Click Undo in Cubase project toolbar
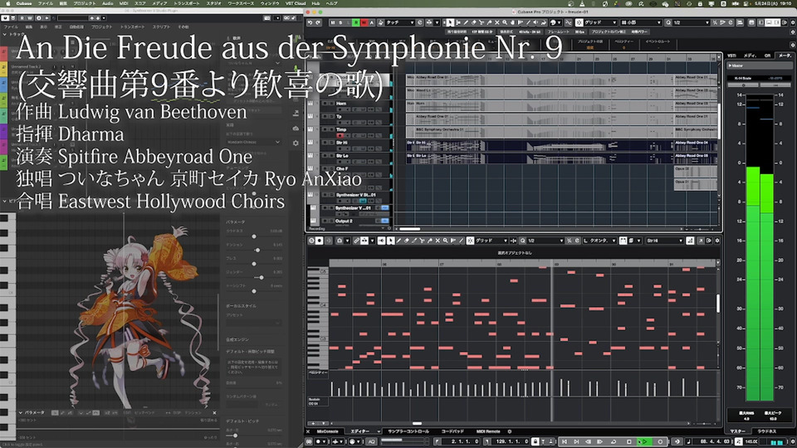Screen dimensions: 797x448 click(310, 23)
